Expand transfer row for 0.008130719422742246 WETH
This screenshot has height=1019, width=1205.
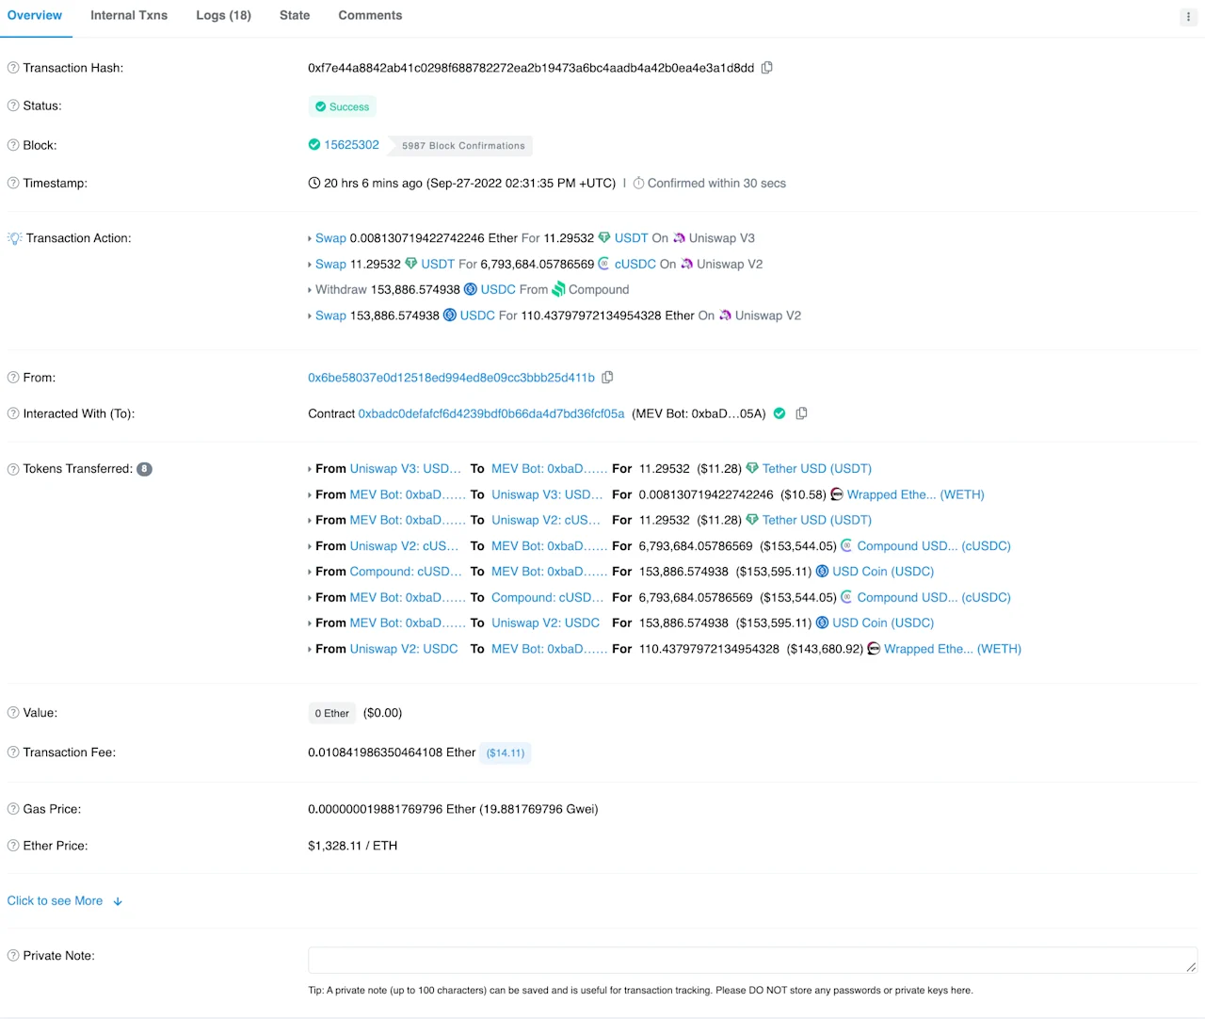310,495
